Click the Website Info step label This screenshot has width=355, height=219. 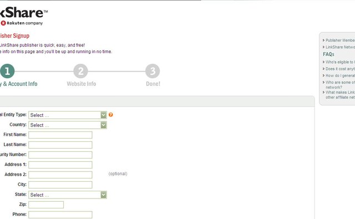pos(82,84)
